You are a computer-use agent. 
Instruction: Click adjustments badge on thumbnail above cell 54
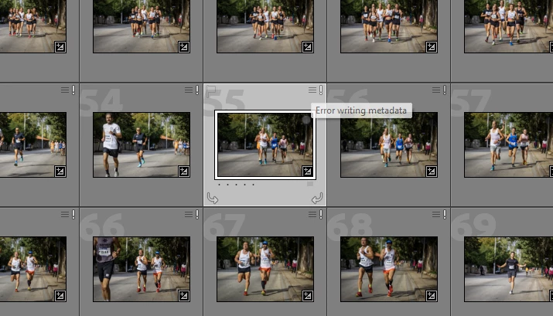click(x=184, y=47)
